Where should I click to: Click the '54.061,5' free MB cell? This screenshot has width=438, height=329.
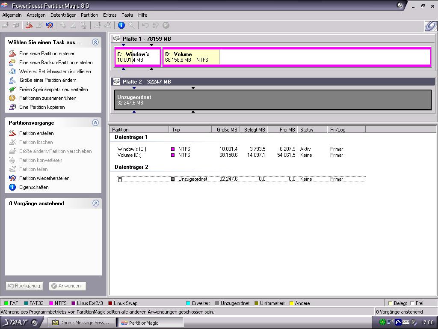point(286,155)
